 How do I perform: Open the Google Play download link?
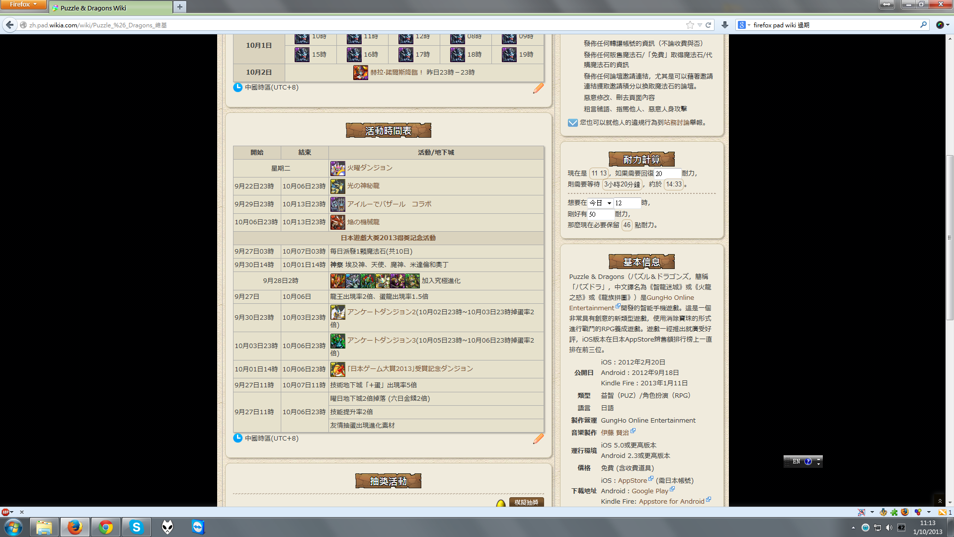650,491
